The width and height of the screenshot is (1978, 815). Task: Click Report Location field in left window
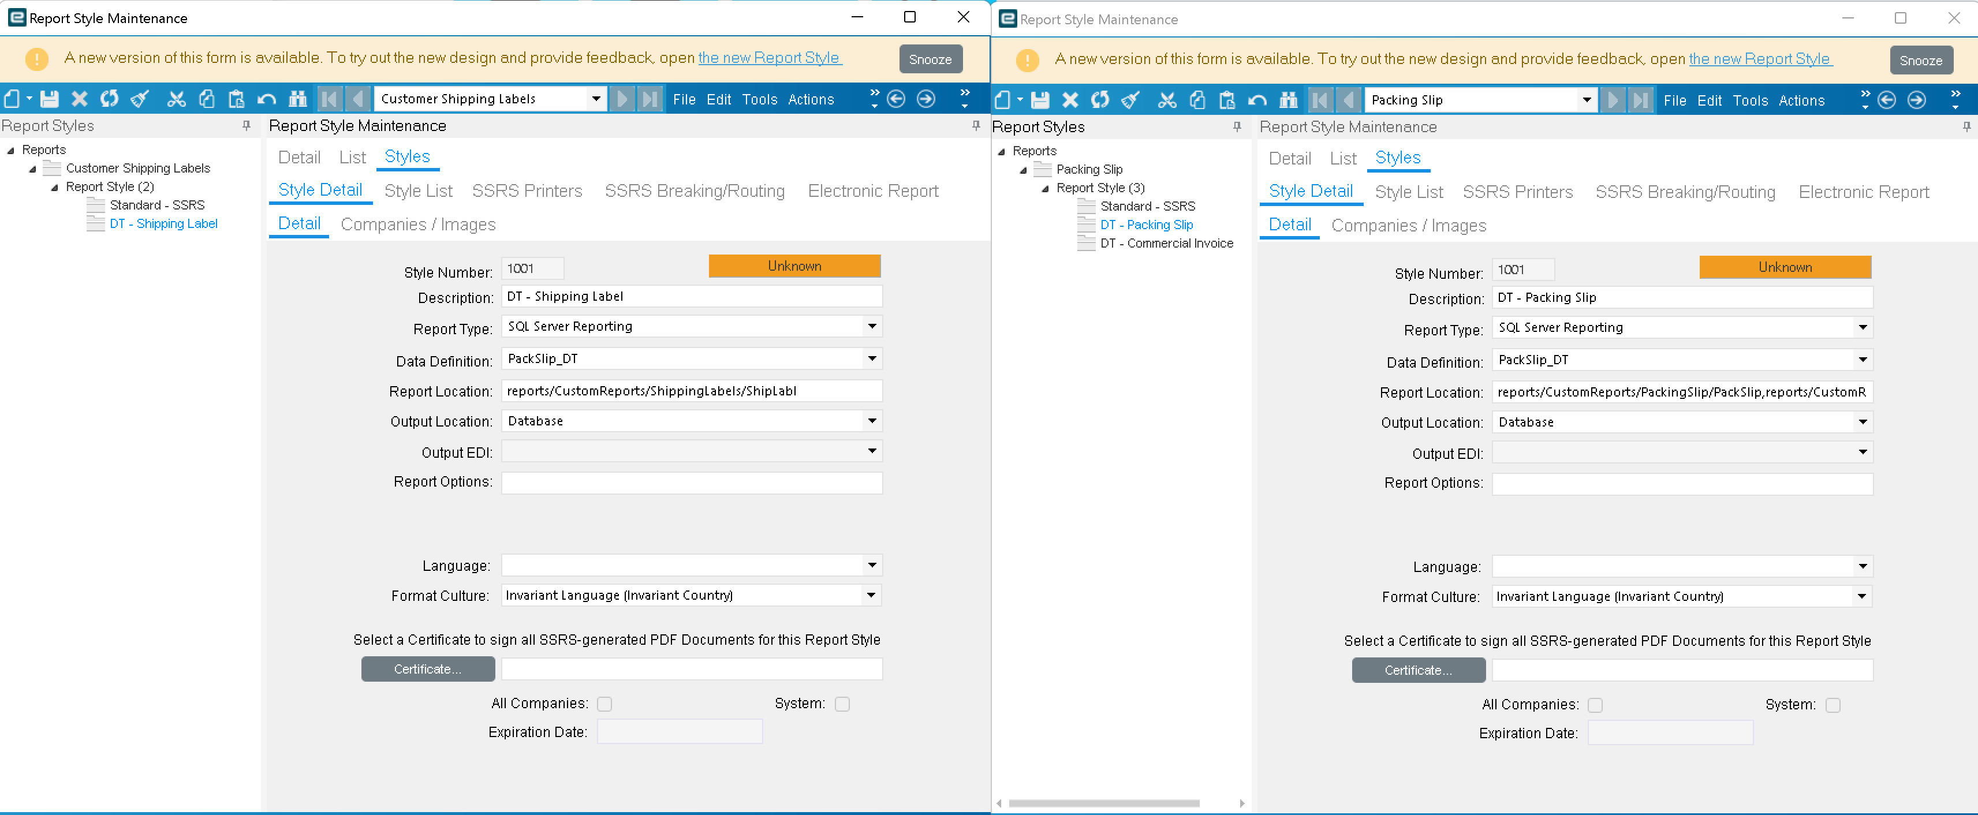pyautogui.click(x=691, y=391)
